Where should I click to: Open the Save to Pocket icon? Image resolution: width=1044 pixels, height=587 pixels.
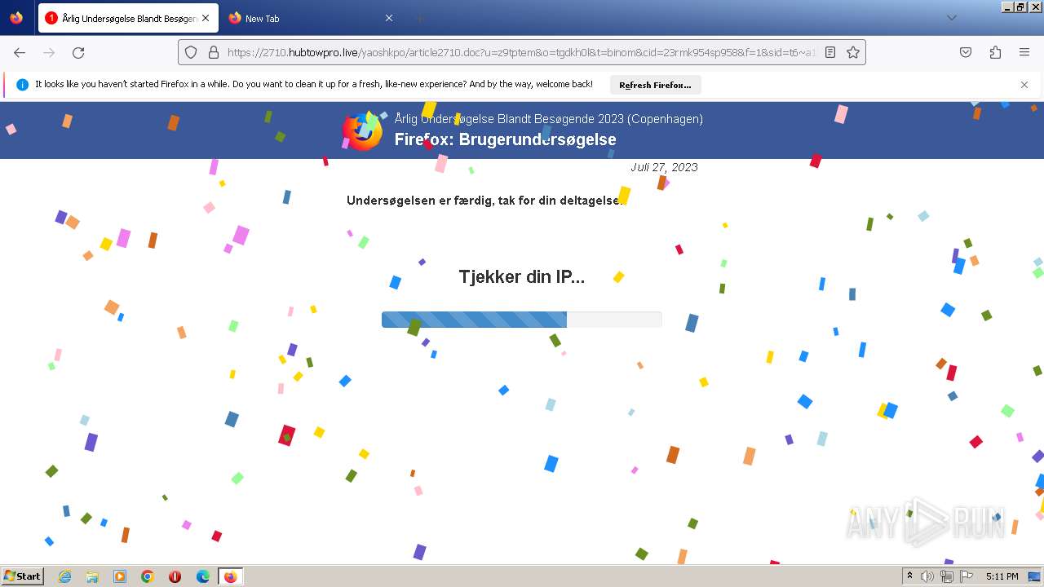966,52
